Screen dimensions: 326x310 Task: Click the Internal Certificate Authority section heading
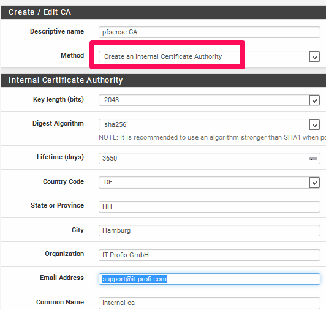[66, 80]
